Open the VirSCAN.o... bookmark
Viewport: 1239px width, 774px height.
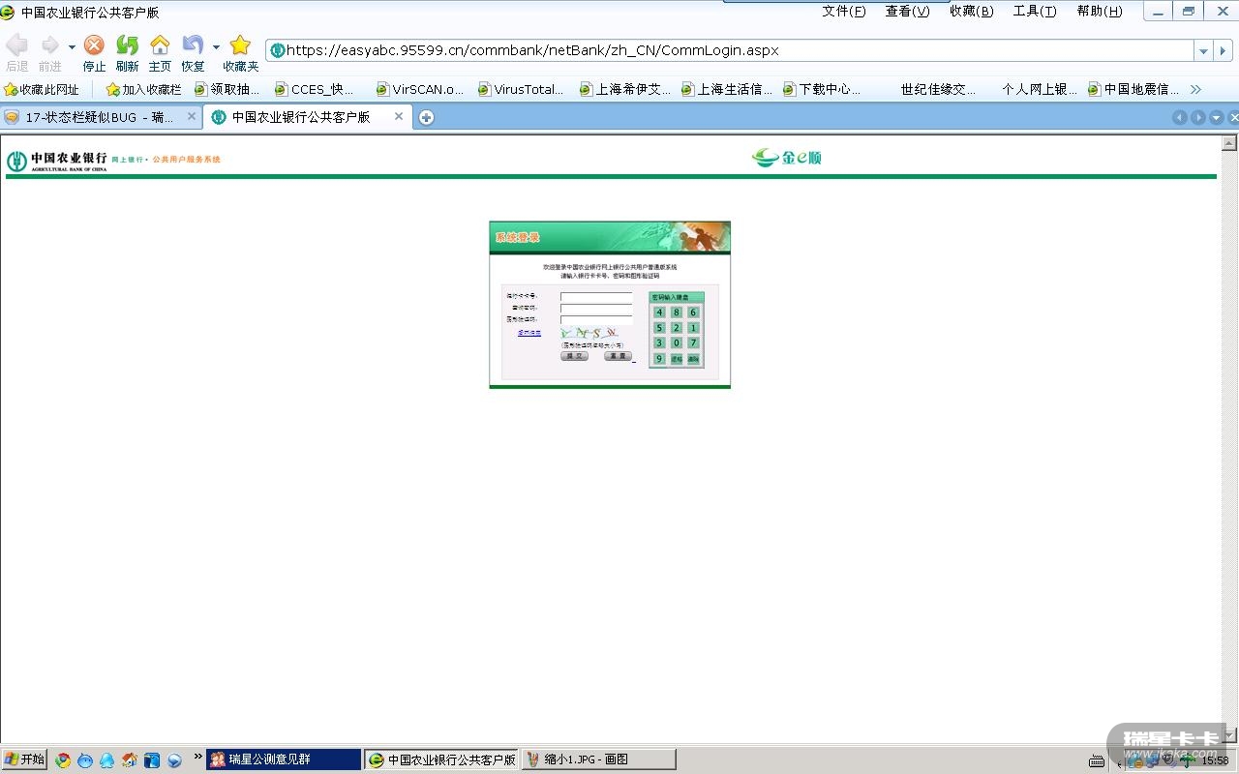coord(420,89)
